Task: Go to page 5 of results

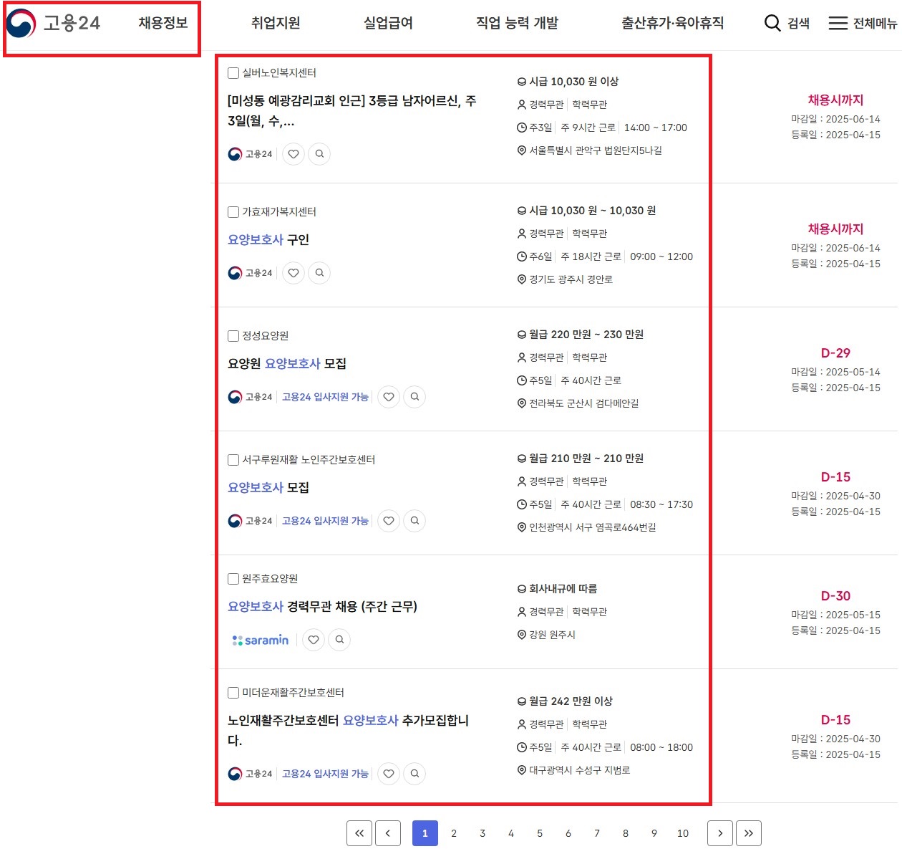Action: (540, 833)
